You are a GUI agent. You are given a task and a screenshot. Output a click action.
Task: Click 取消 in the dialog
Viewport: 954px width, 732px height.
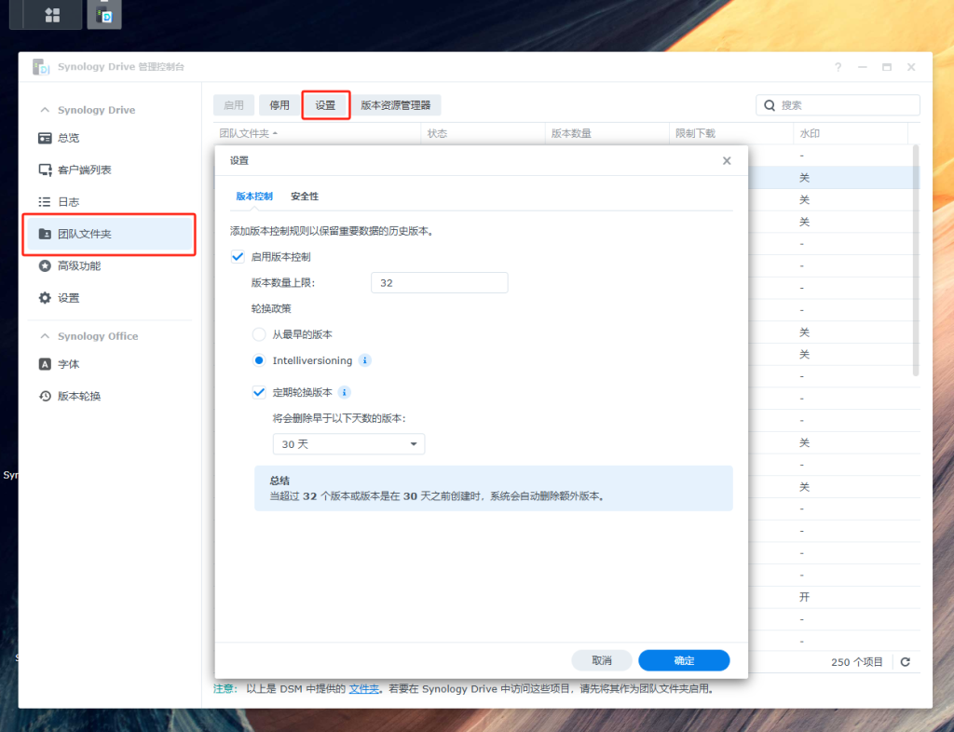tap(602, 660)
